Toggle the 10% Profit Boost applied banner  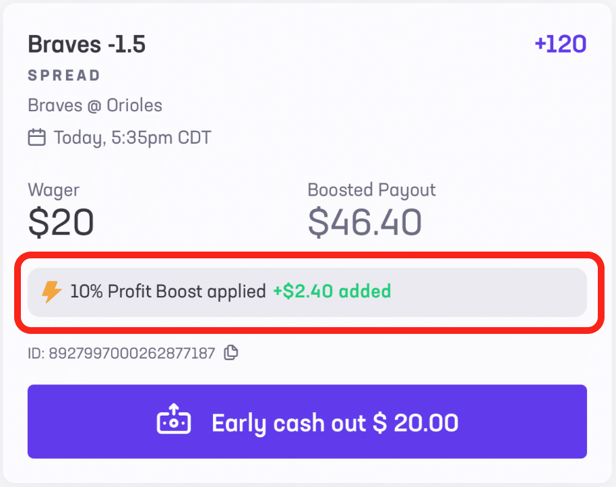coord(307,292)
